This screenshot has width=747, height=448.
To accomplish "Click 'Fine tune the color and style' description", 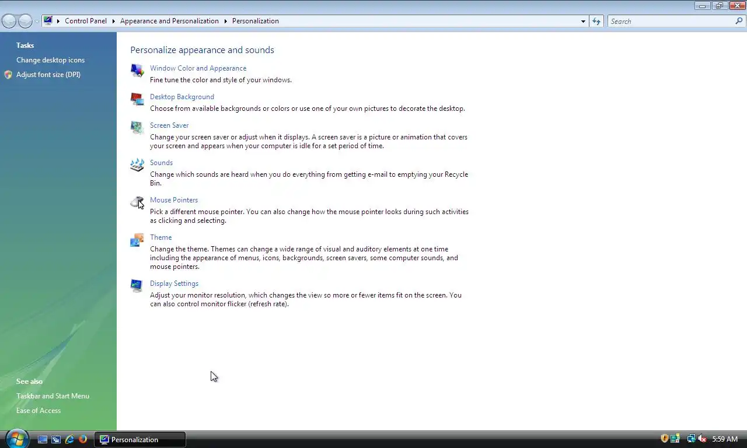I will point(221,80).
